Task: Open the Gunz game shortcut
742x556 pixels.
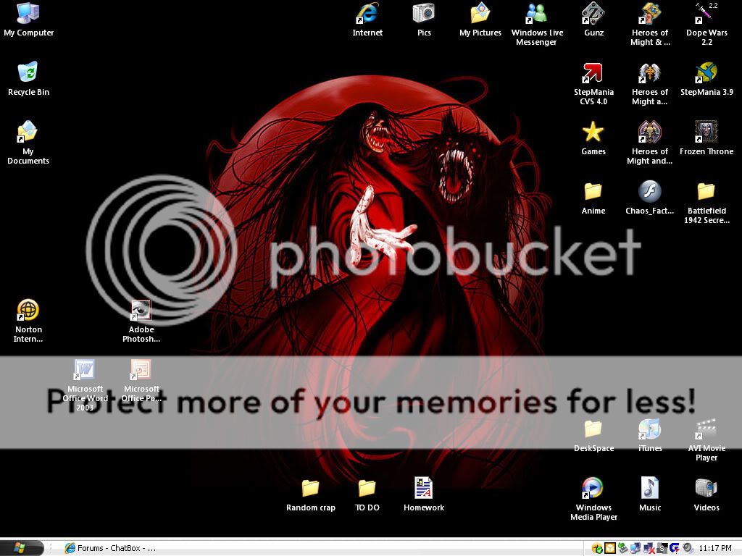Action: coord(593,14)
